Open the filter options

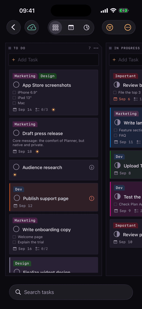pyautogui.click(x=110, y=27)
